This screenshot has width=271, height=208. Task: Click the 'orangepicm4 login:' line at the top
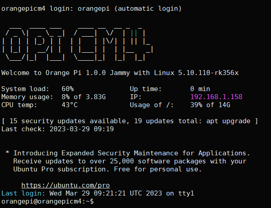click(92, 8)
